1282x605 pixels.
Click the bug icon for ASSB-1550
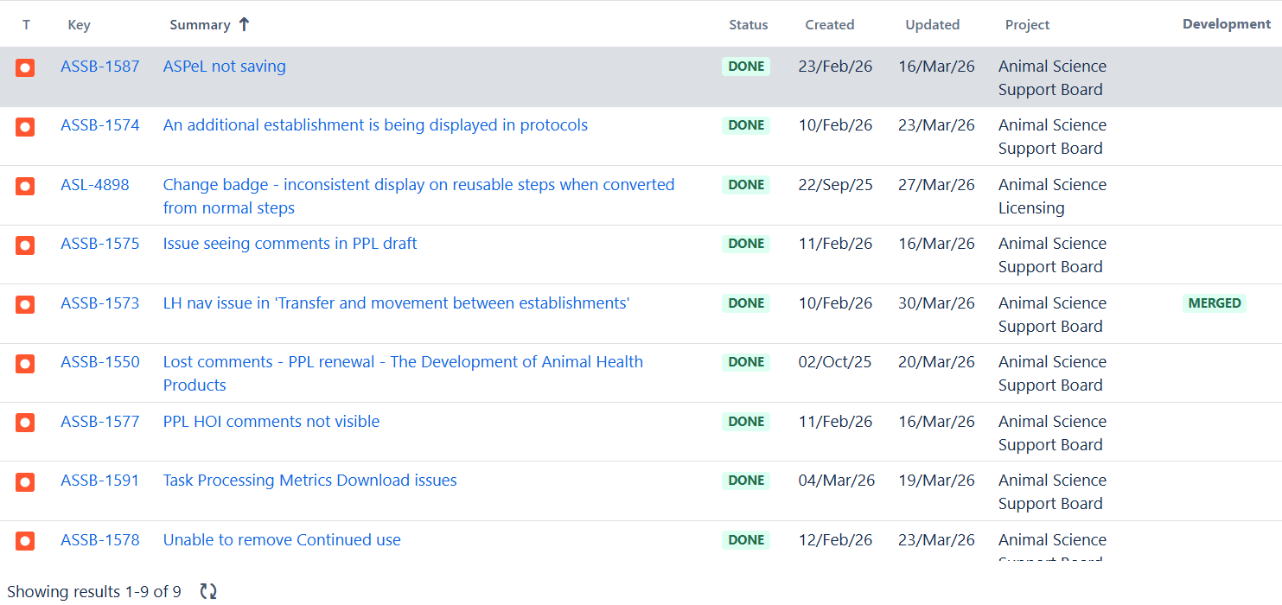tap(25, 363)
